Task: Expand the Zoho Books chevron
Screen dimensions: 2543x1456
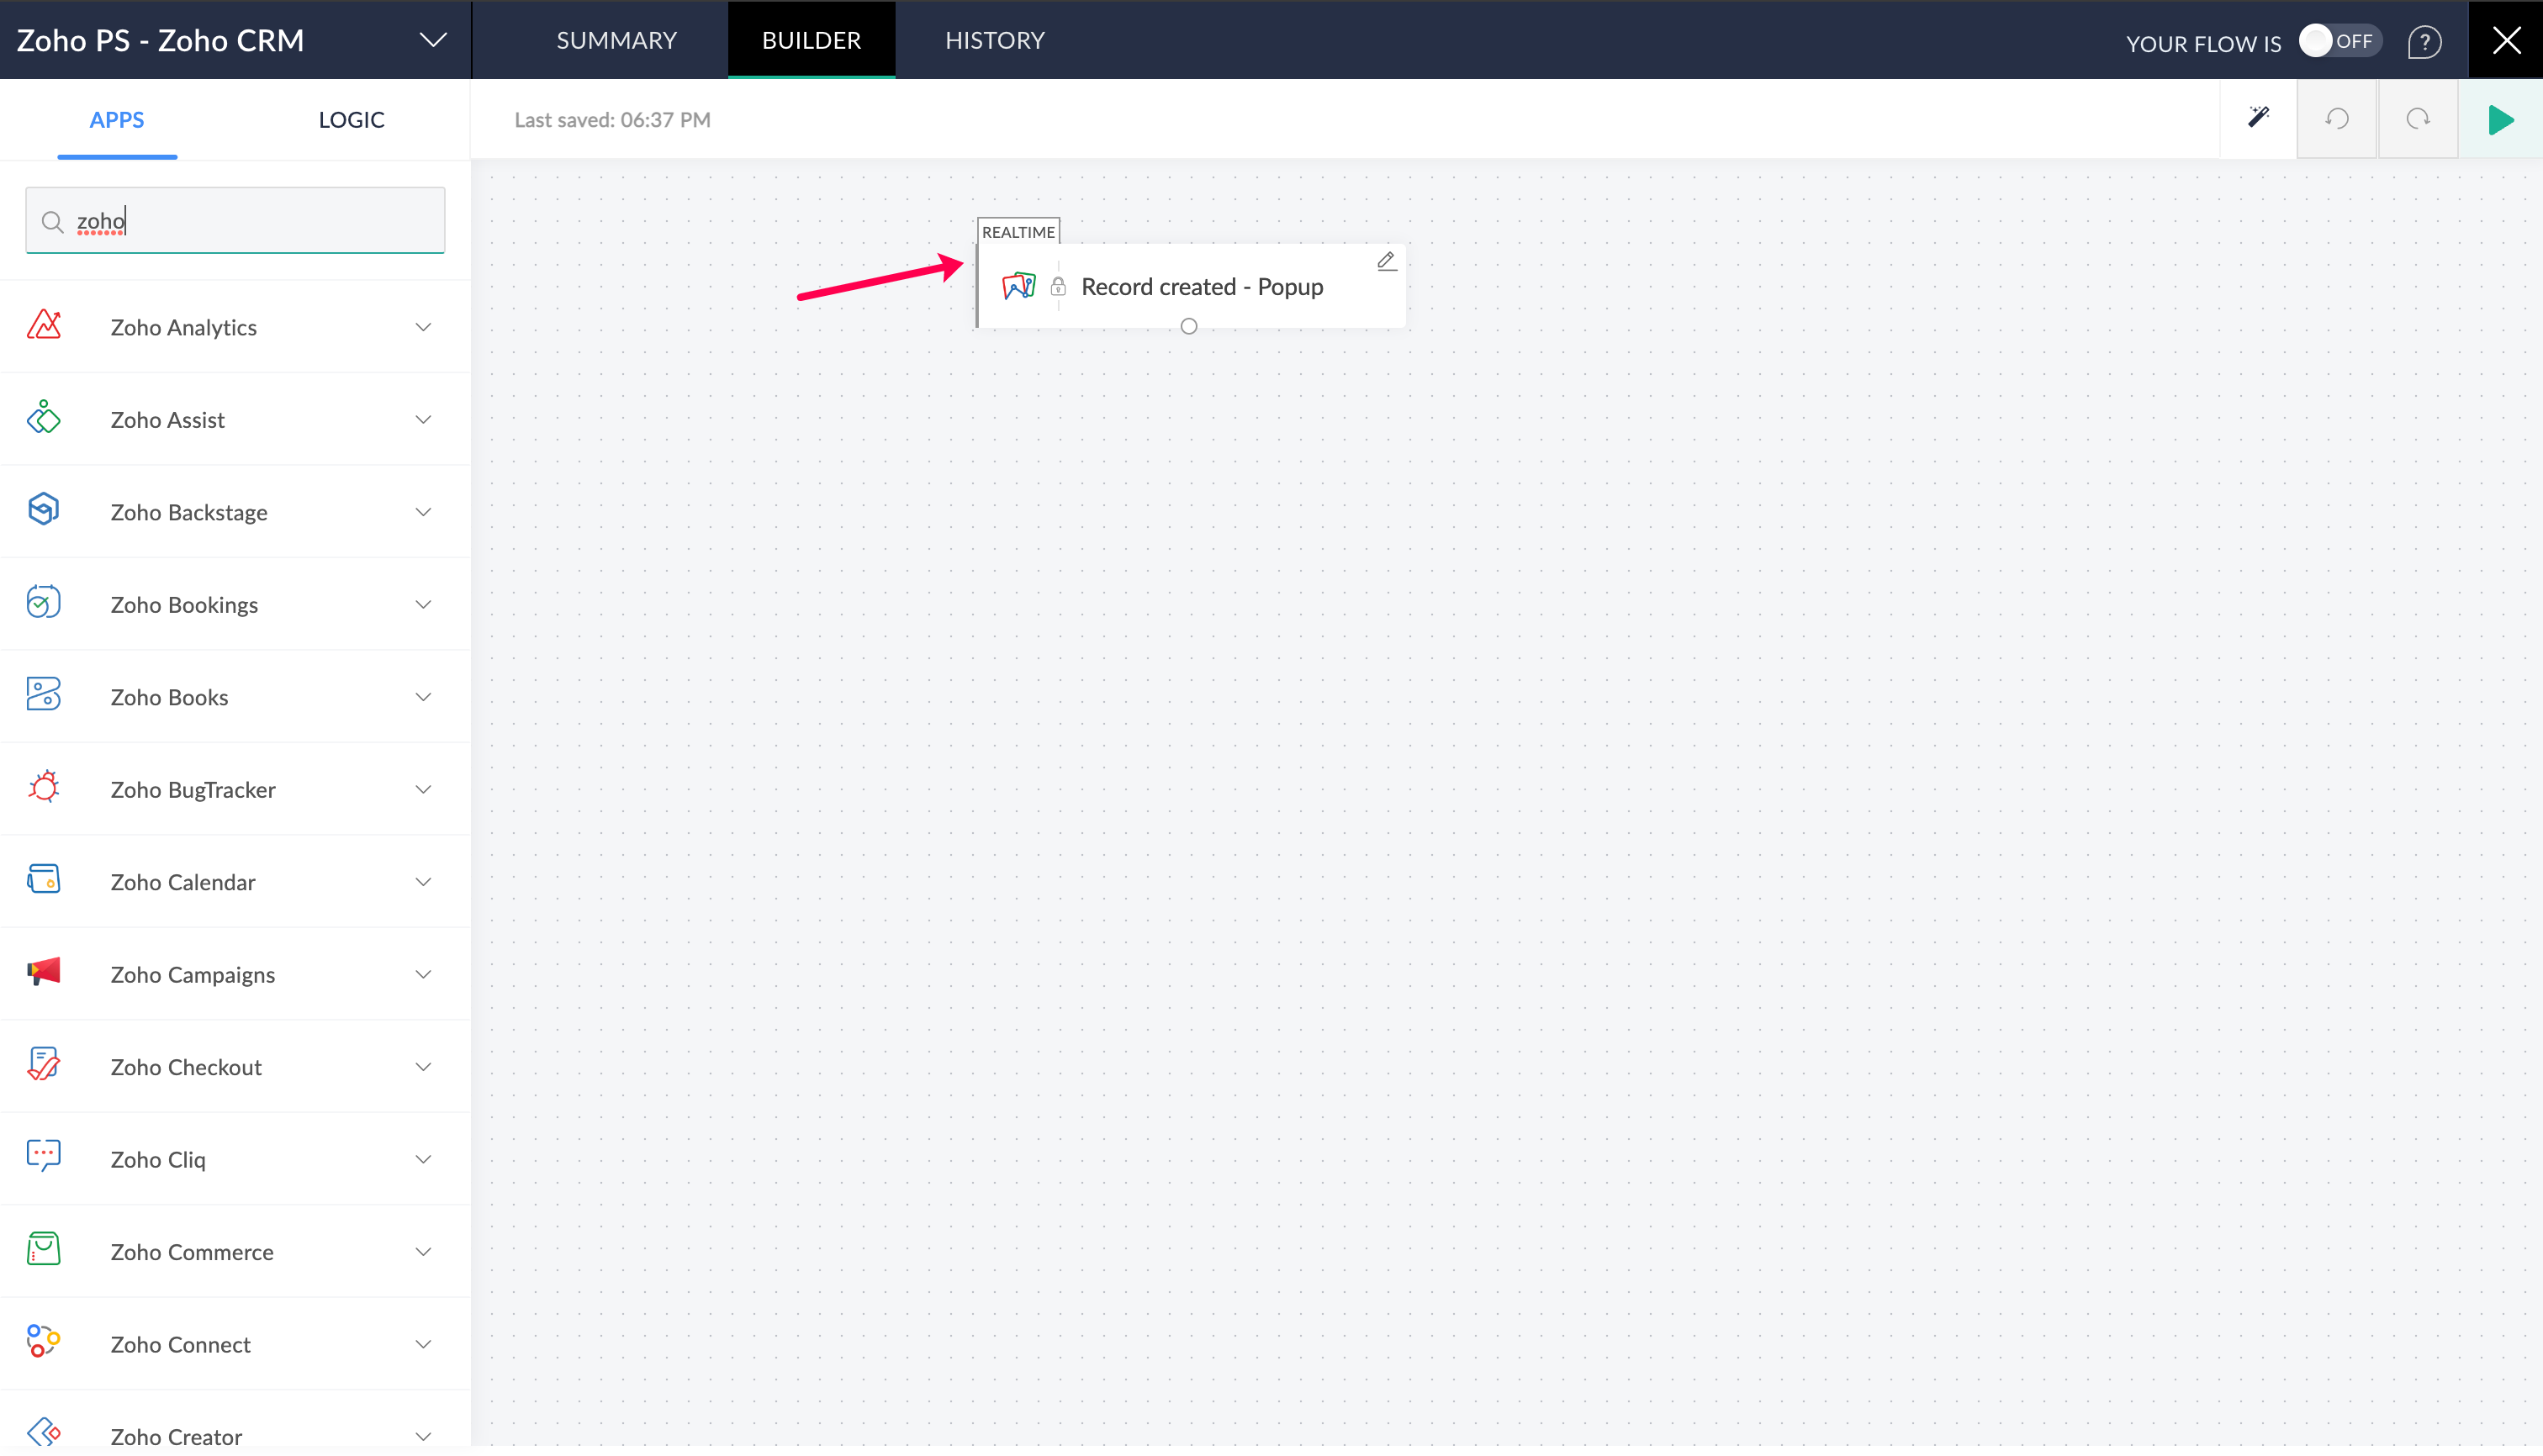Action: tap(423, 697)
